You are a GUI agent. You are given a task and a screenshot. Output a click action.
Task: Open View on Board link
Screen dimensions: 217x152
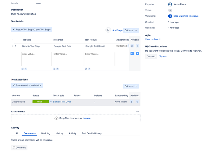coord(153,39)
